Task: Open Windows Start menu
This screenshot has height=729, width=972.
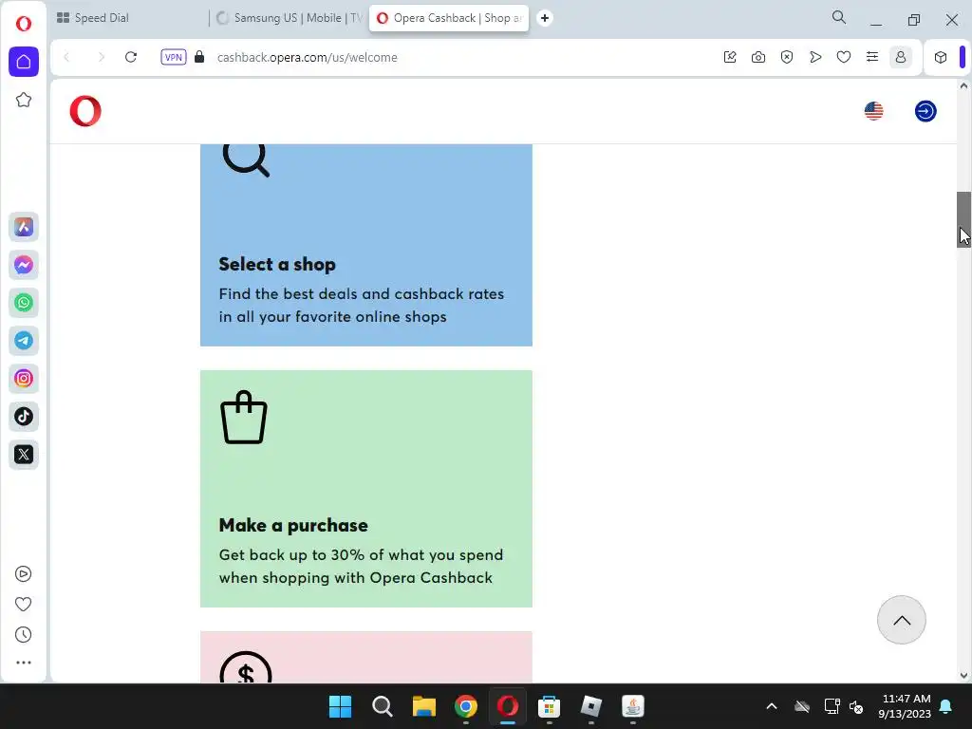Action: point(341,706)
